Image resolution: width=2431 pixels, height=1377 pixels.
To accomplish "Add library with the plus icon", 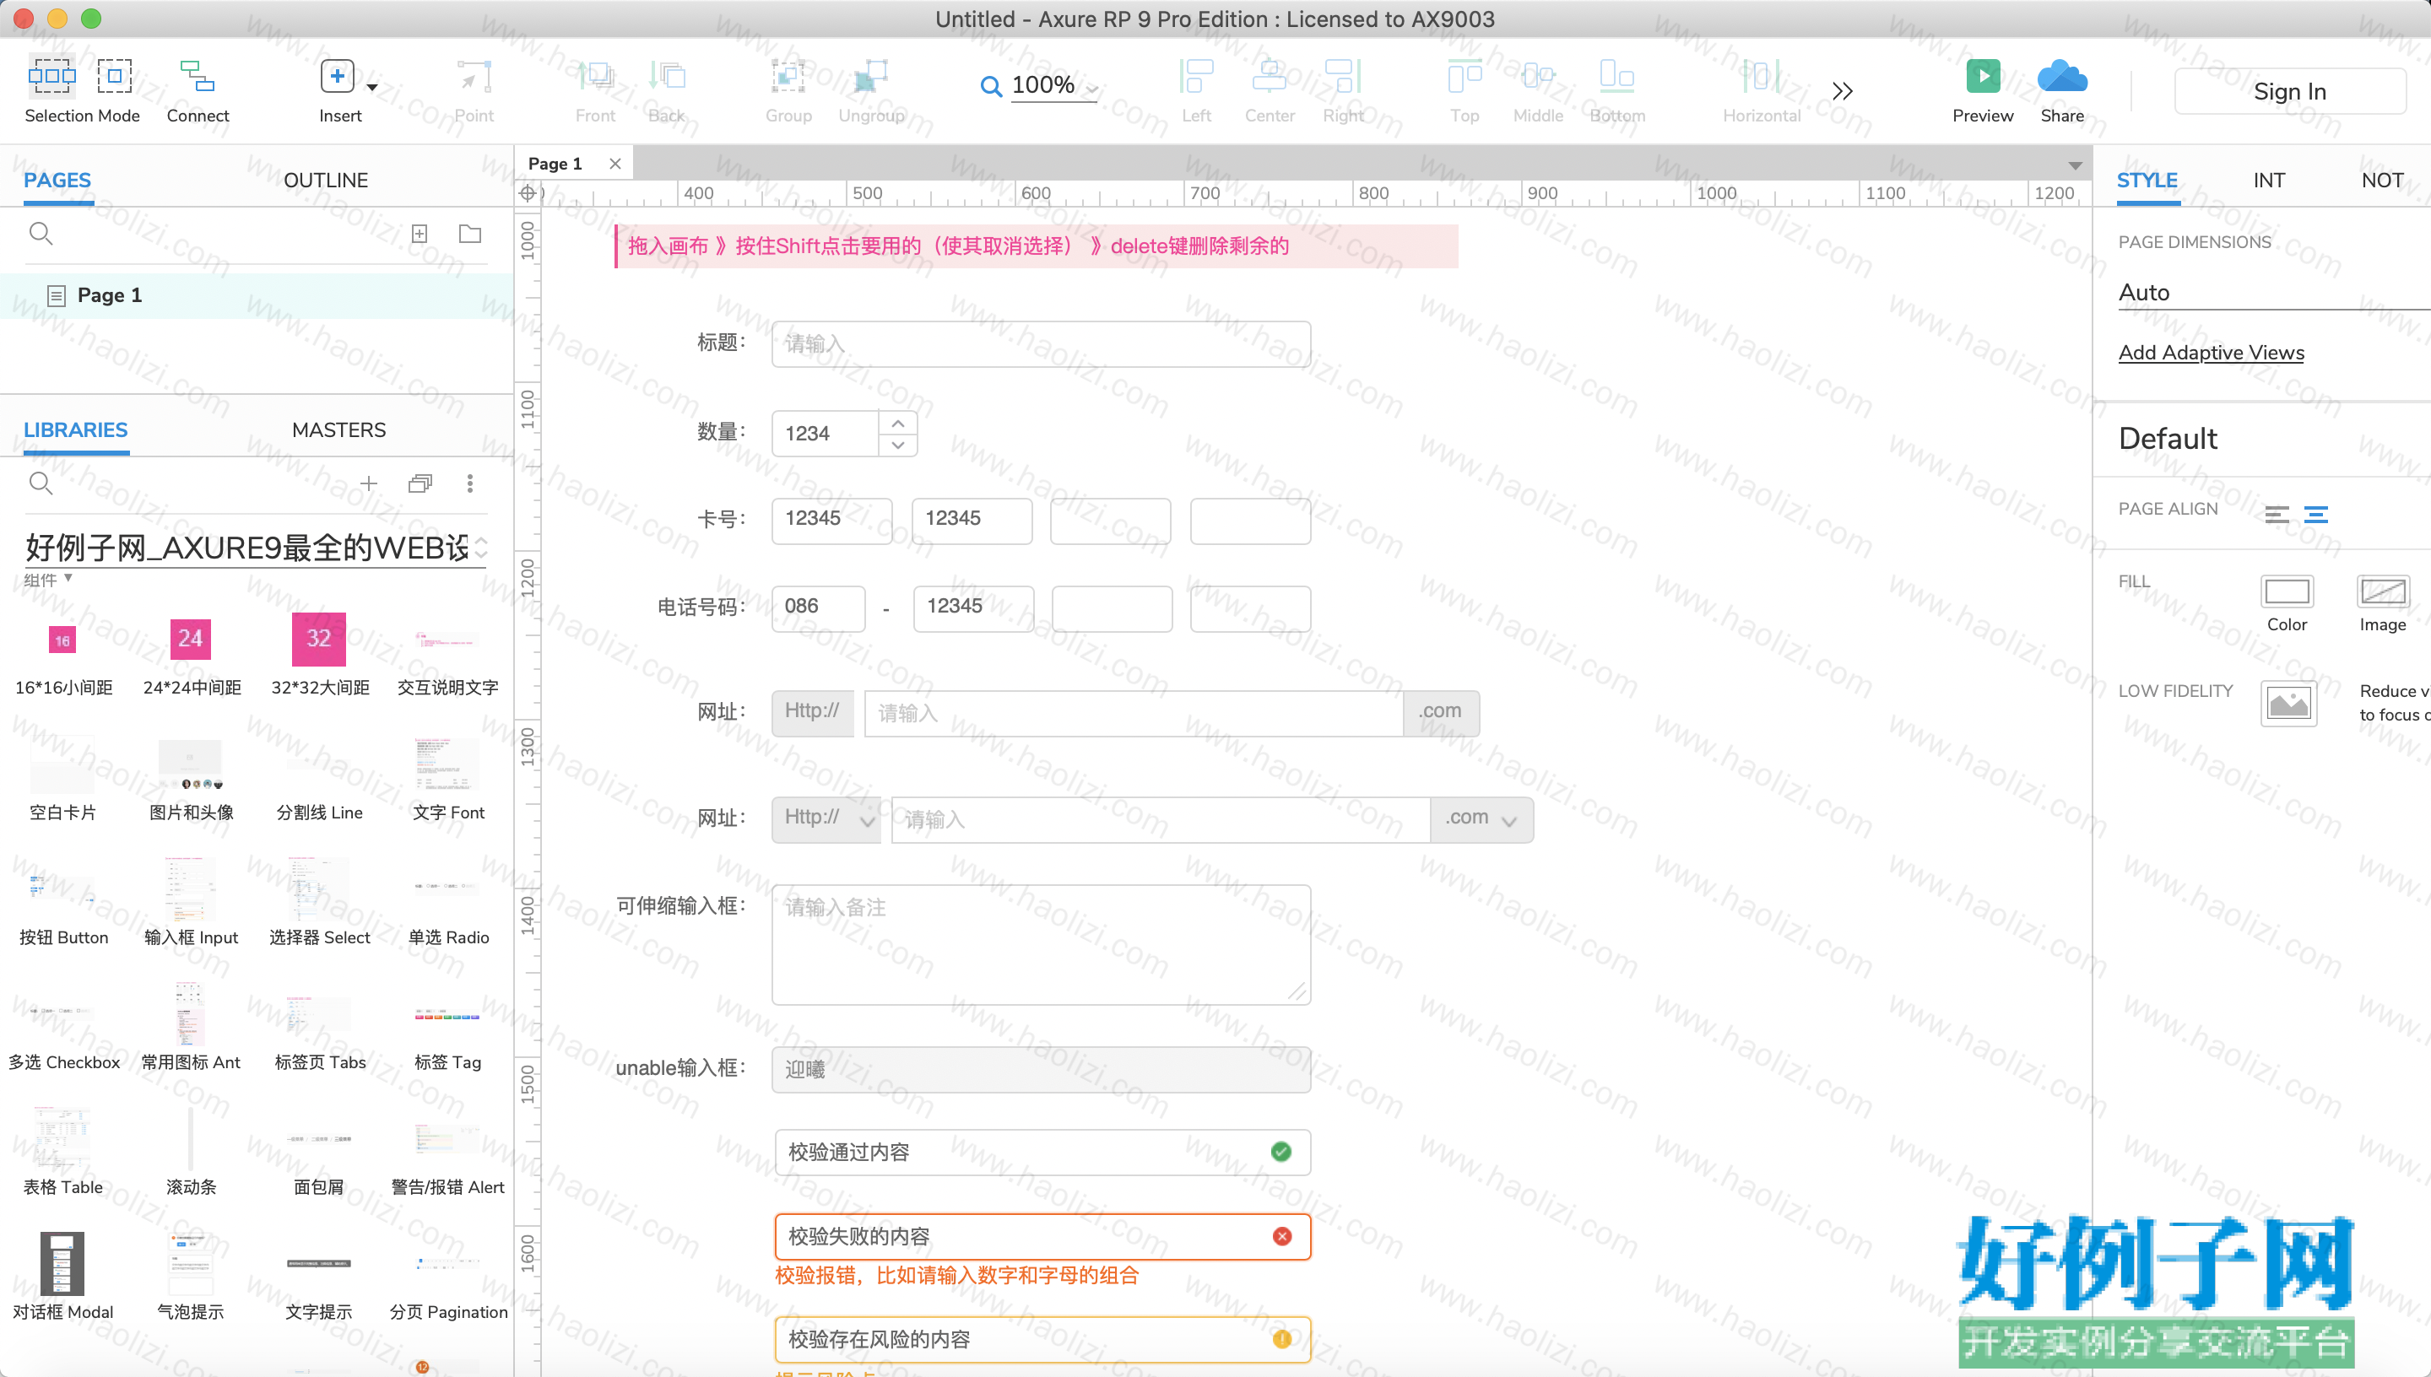I will click(x=369, y=483).
